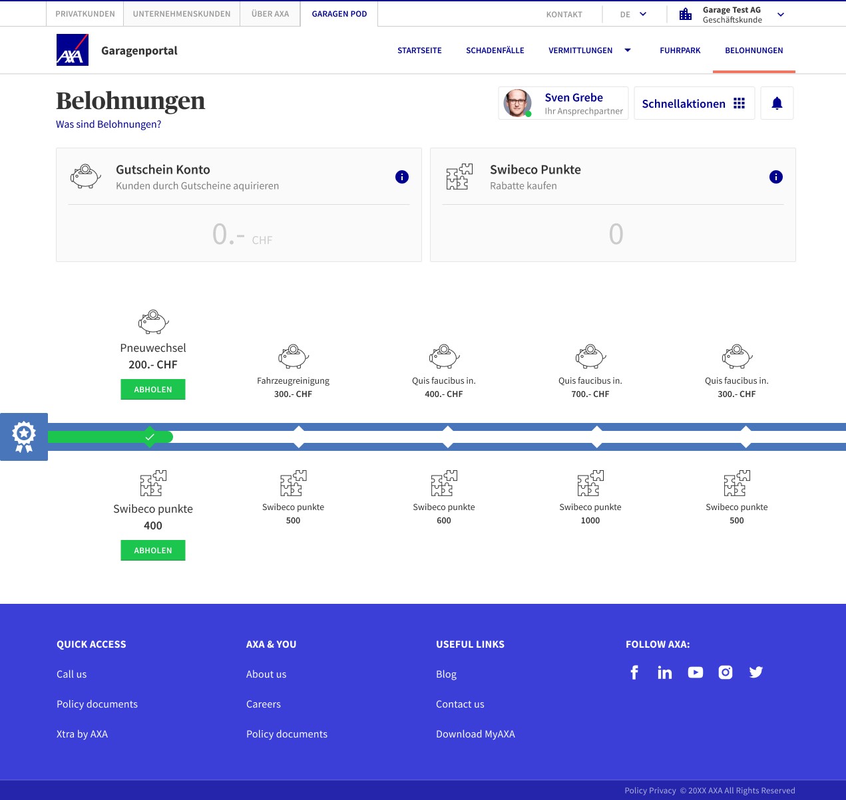
Task: Open AXA LinkedIn page icon
Action: point(664,672)
